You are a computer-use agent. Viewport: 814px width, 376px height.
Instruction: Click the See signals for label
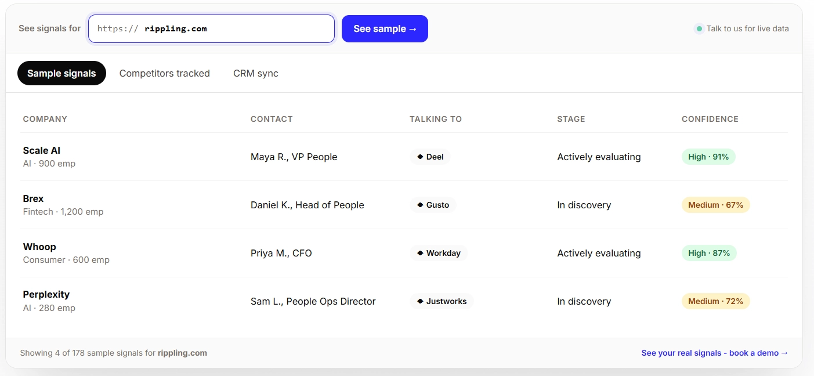(x=50, y=28)
